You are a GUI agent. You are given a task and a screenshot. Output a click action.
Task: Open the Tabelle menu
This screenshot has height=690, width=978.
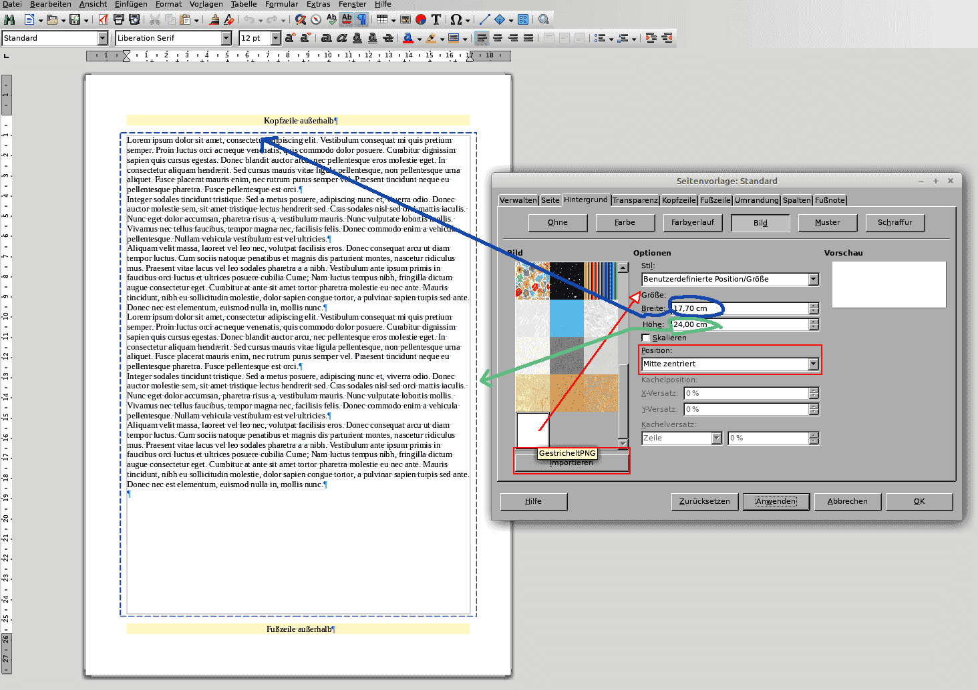[x=244, y=4]
